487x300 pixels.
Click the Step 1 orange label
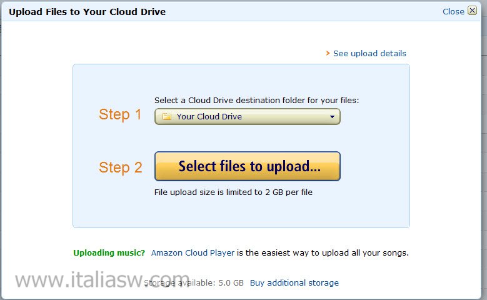120,114
